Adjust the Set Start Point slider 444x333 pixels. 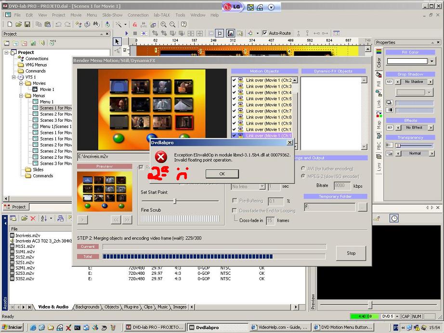coord(175,201)
